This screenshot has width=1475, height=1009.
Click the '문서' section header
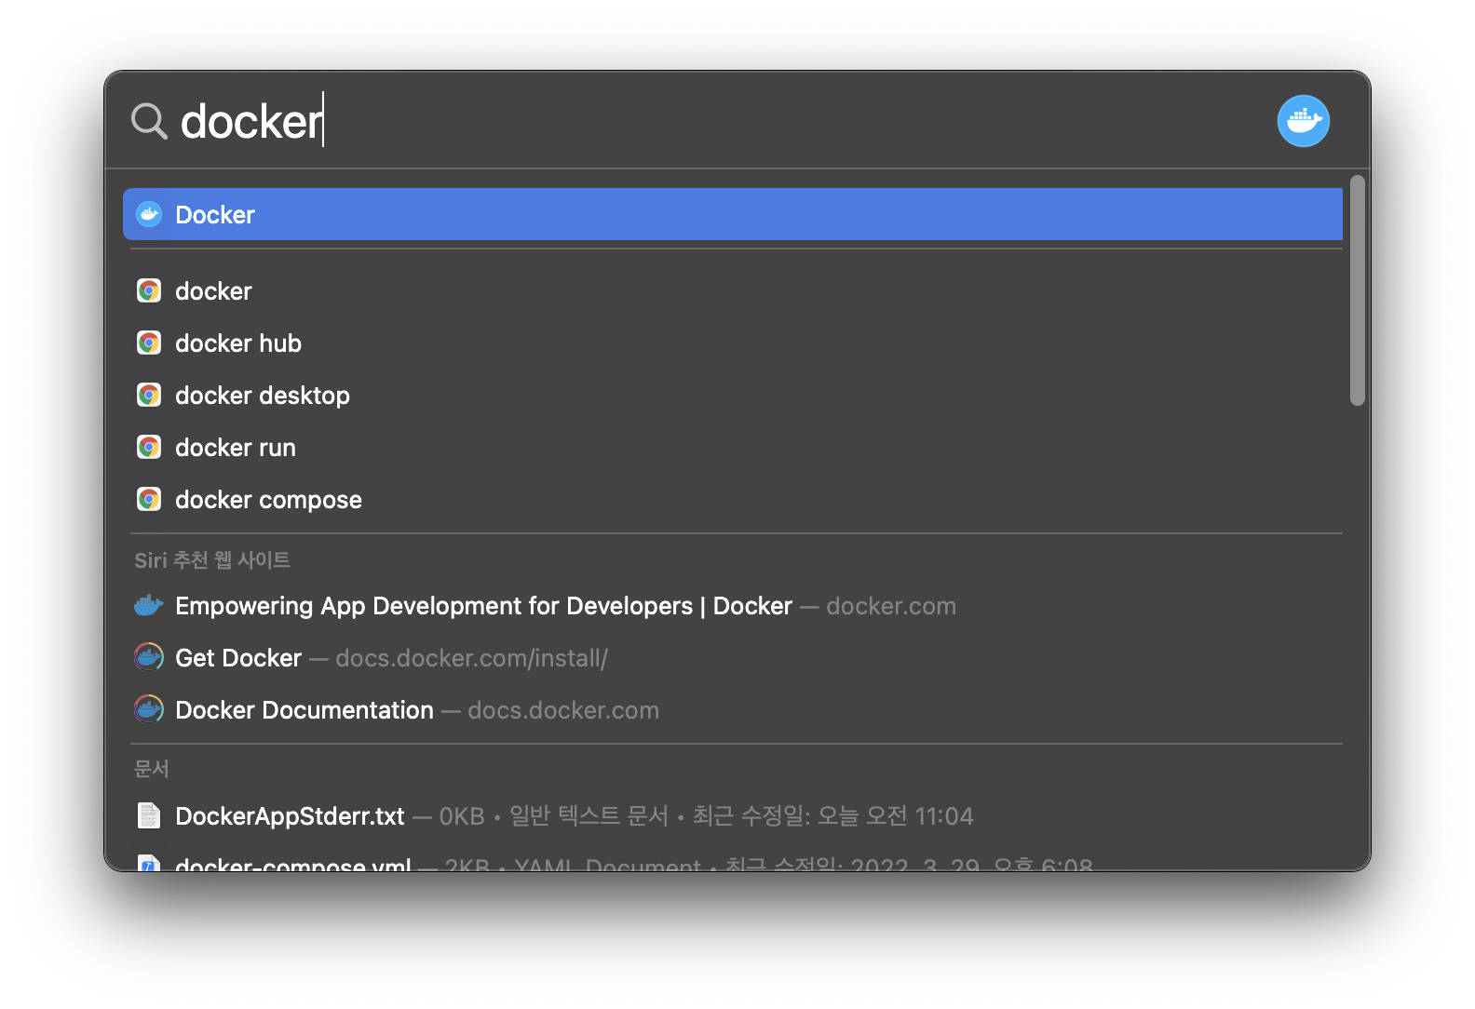pyautogui.click(x=152, y=769)
